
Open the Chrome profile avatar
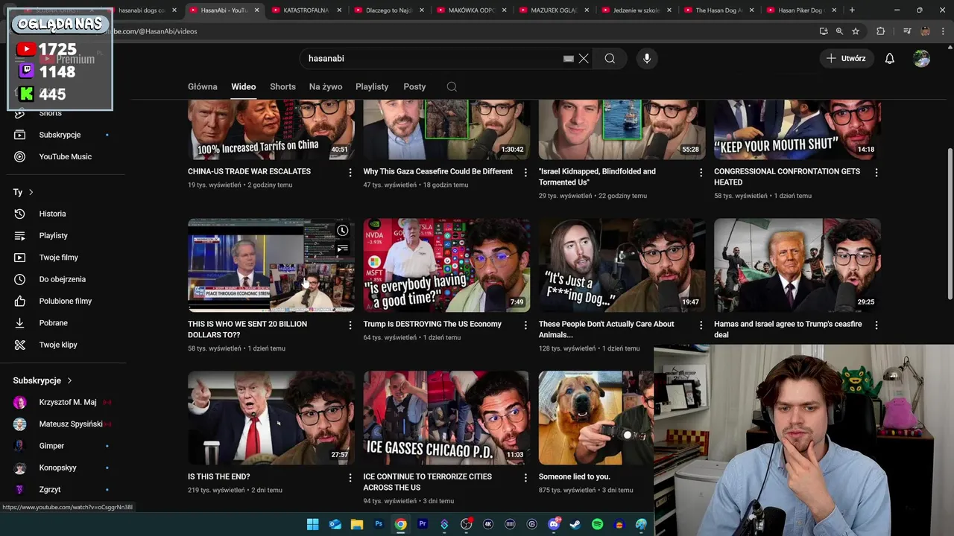(925, 31)
